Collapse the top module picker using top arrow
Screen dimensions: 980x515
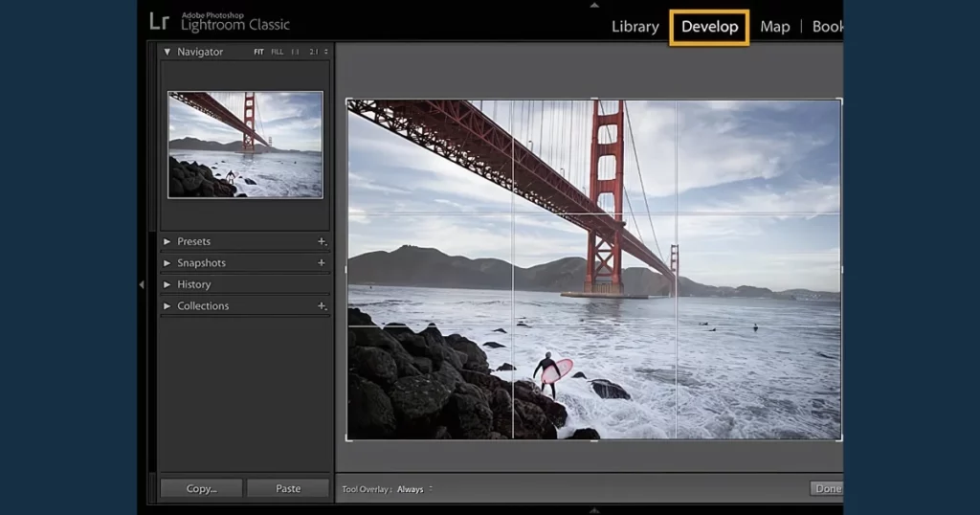click(594, 5)
